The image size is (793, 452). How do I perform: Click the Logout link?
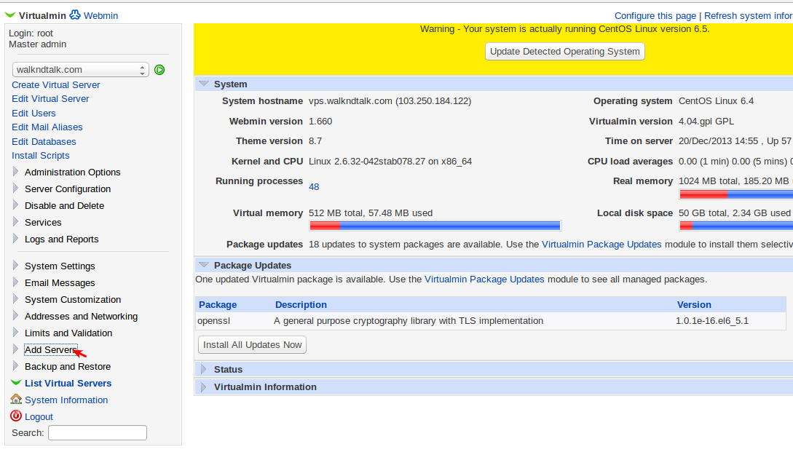(x=39, y=416)
